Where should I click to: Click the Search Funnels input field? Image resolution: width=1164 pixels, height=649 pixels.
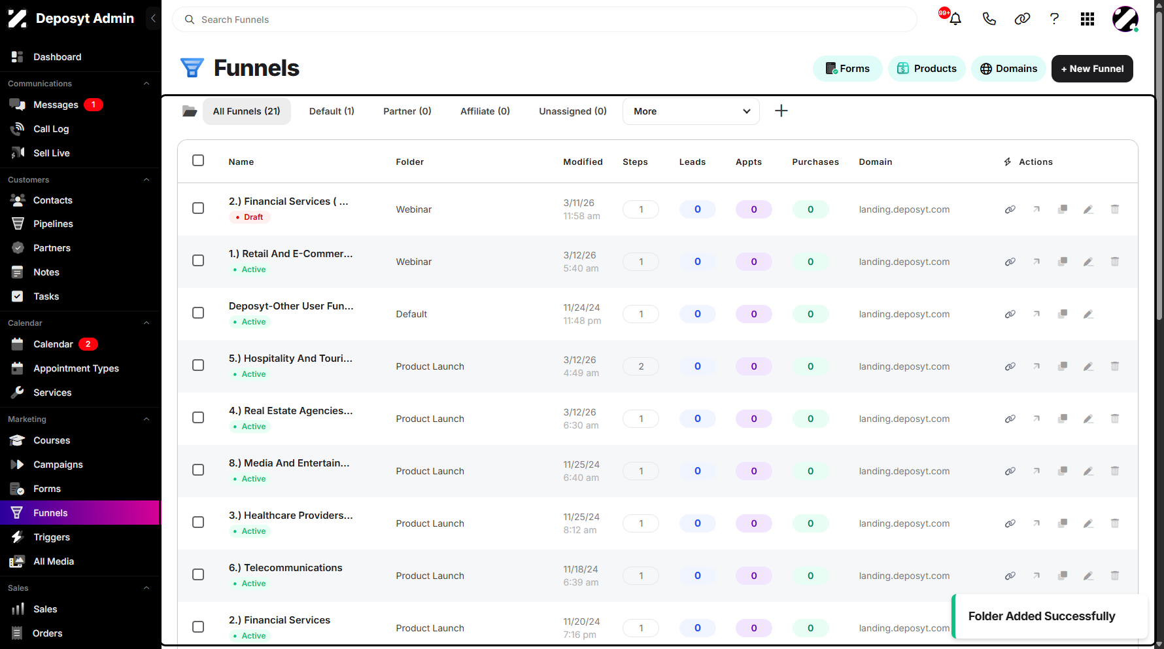coord(545,20)
